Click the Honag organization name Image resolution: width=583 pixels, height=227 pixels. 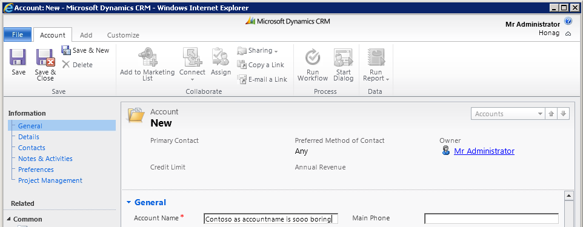[x=549, y=33]
